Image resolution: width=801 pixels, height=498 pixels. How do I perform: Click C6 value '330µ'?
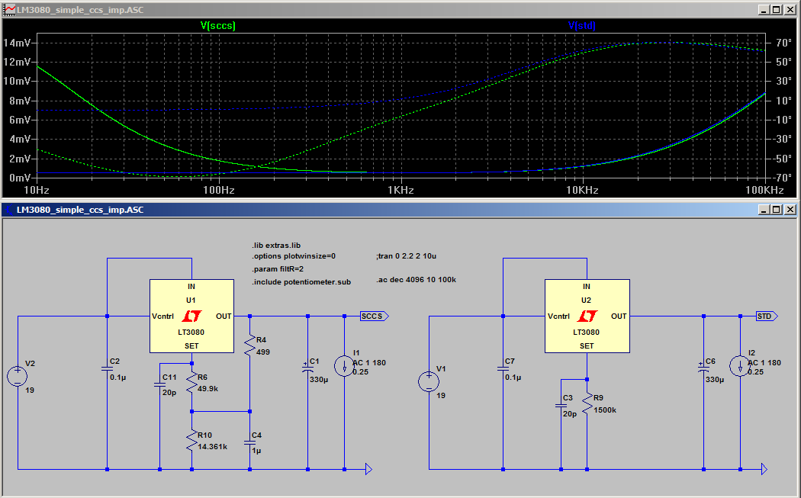tap(715, 380)
